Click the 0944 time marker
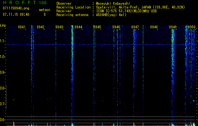The image size is (198, 126). (78, 27)
